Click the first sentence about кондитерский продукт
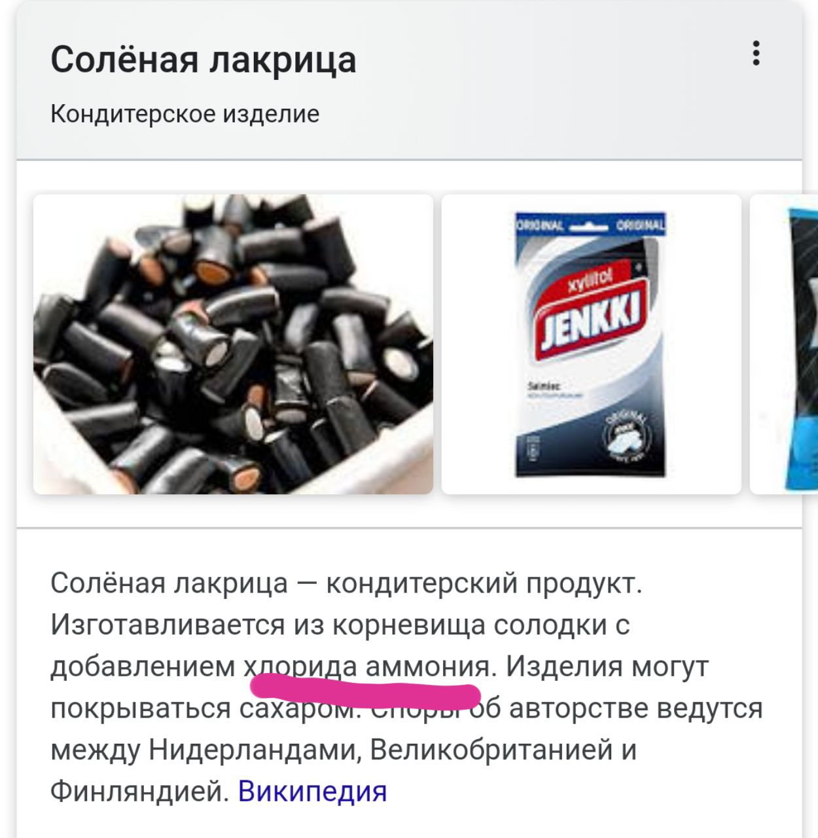 pos(346,583)
